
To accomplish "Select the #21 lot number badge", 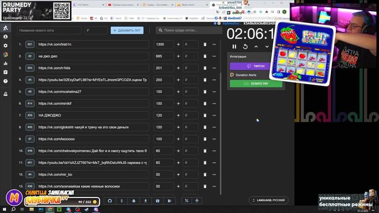I will tap(30, 44).
